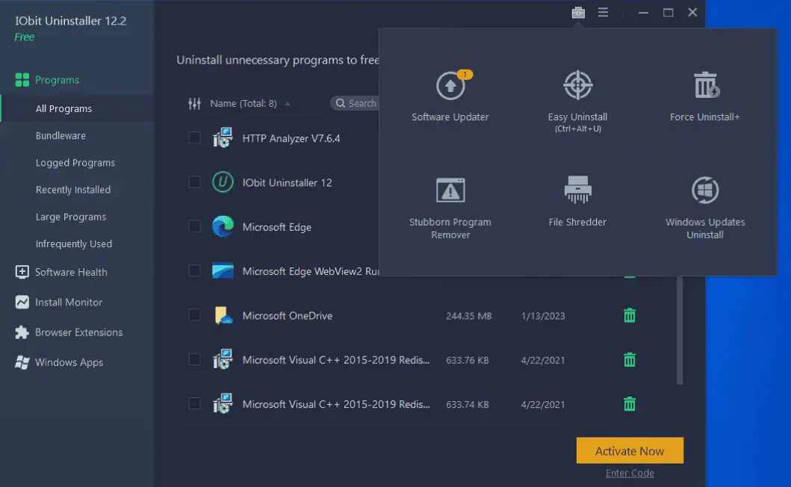Screen dimensions: 791x487
Task: Open Force Uninstall+ tool
Action: 705,96
